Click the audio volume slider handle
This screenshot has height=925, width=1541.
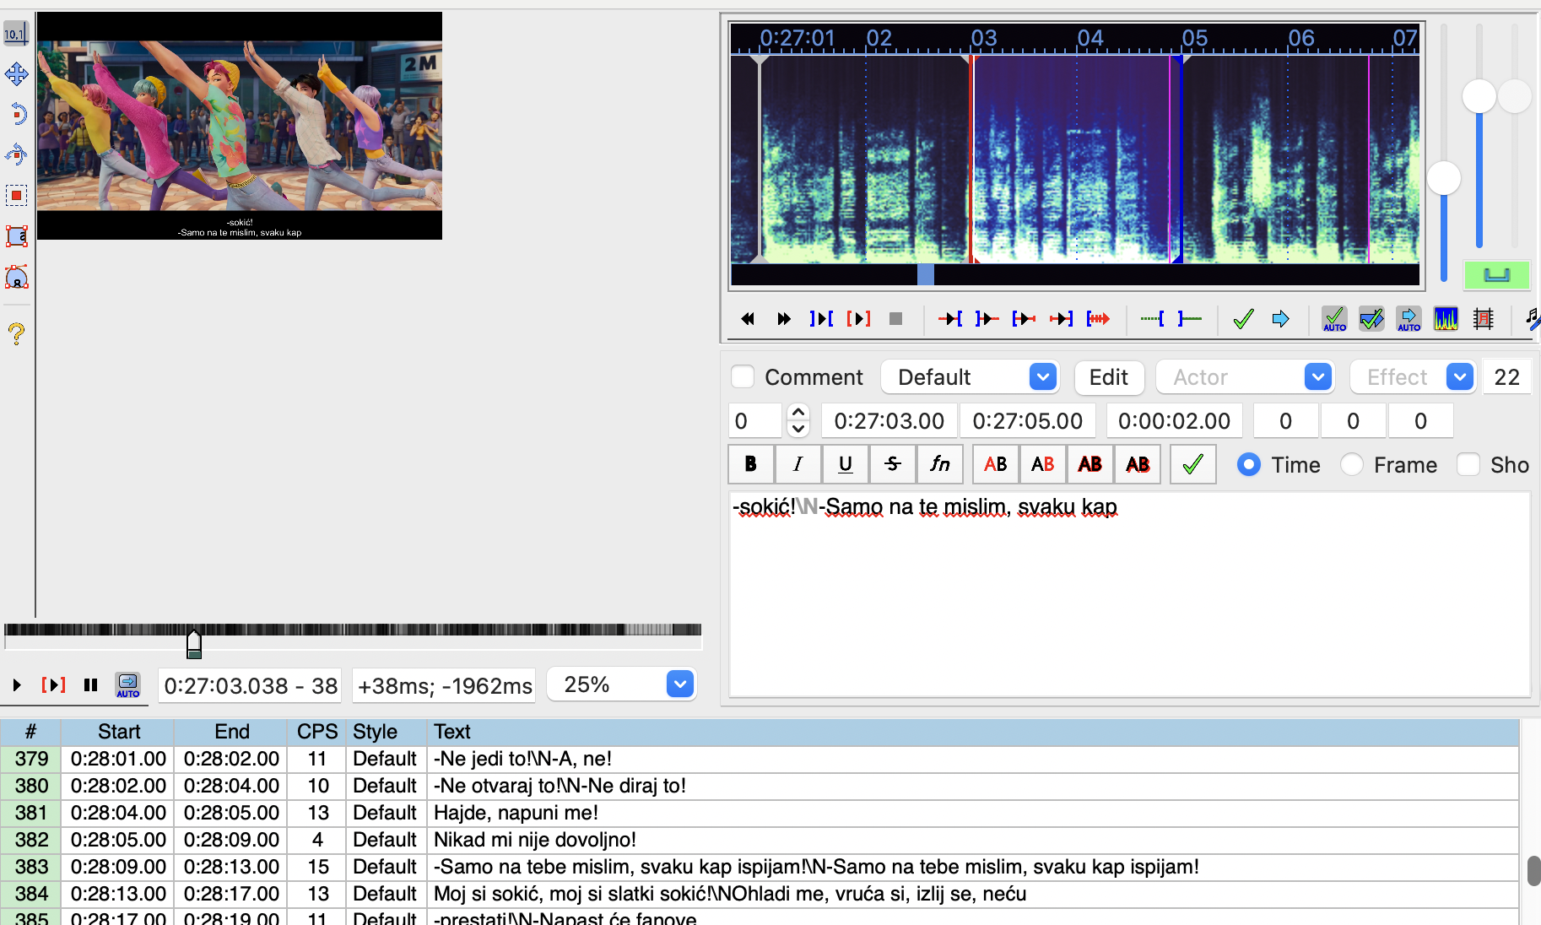tap(1515, 96)
